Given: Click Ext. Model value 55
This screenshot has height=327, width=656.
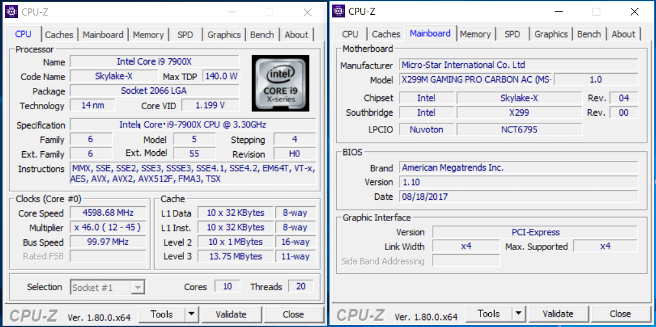Looking at the screenshot, I should coord(194,153).
